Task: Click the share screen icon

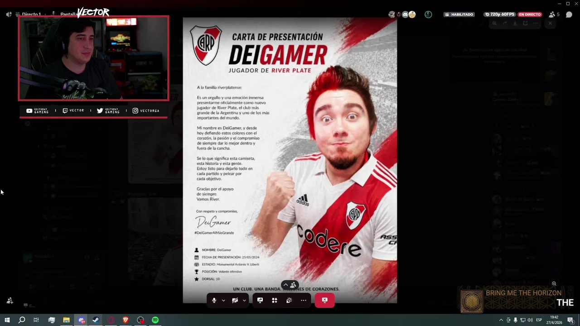Action: [260, 300]
